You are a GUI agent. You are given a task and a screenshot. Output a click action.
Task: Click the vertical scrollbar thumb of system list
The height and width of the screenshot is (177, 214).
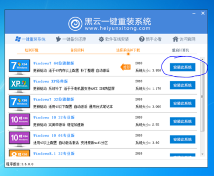click(x=202, y=96)
